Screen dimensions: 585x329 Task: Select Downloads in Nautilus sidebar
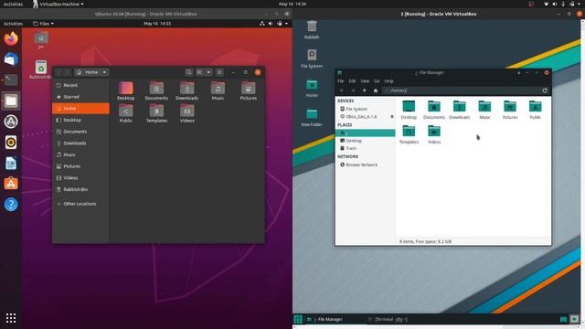tap(81, 143)
